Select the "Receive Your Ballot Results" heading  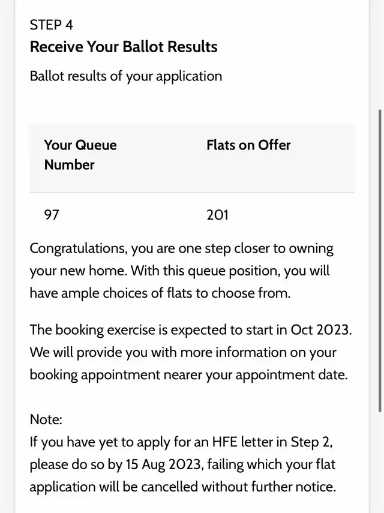point(124,47)
